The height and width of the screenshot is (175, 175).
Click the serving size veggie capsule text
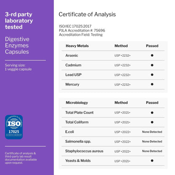[x=18, y=67]
